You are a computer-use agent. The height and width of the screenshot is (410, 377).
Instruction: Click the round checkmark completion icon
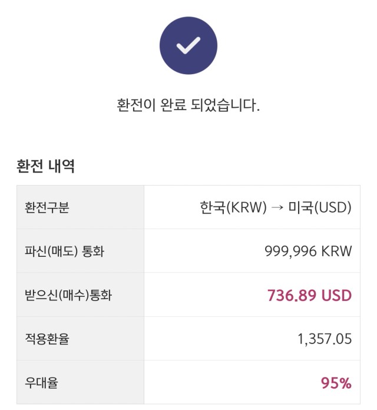(188, 45)
